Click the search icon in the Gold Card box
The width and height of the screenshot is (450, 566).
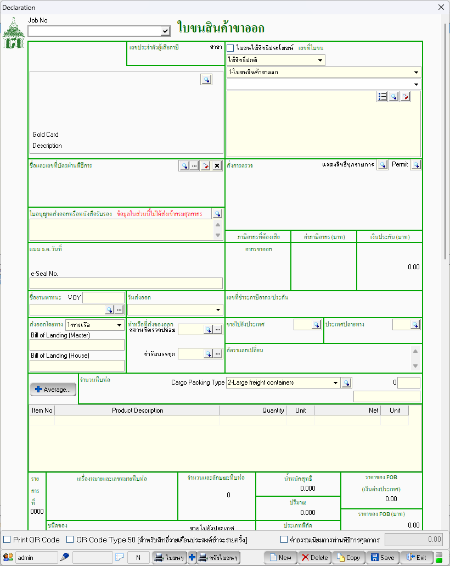point(206,80)
